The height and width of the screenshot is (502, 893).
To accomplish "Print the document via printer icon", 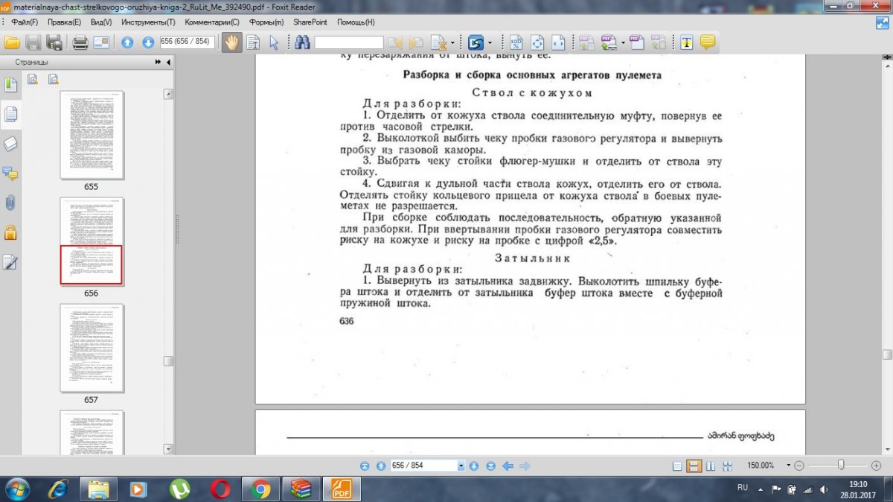I will point(80,42).
